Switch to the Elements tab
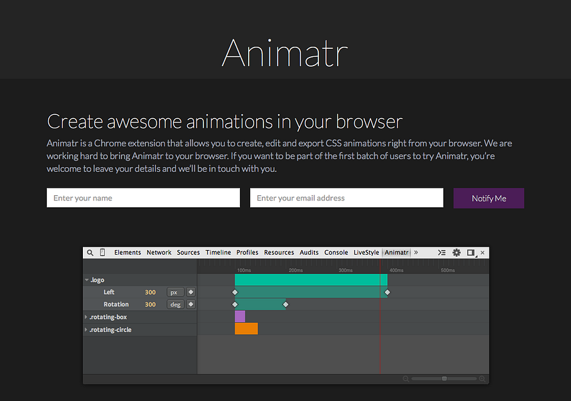Screen dimensions: 571x401 click(128, 253)
